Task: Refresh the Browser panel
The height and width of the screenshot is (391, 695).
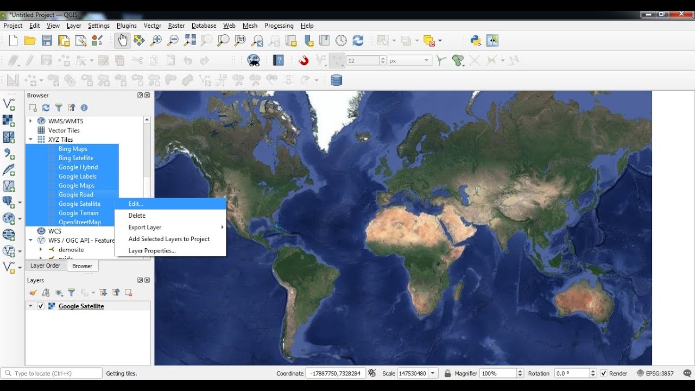Action: (46, 108)
